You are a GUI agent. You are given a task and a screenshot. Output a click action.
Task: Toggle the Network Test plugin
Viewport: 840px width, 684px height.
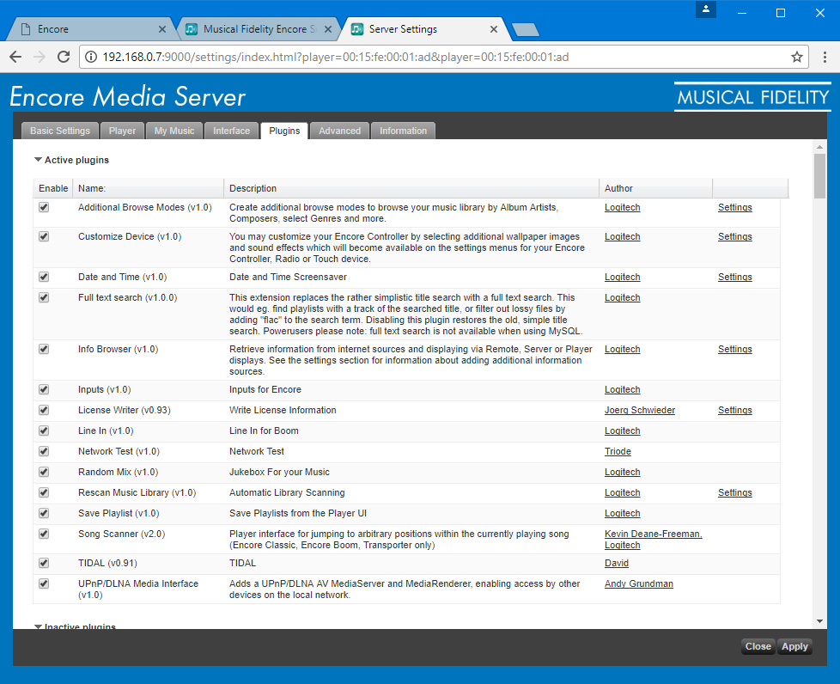pyautogui.click(x=44, y=451)
